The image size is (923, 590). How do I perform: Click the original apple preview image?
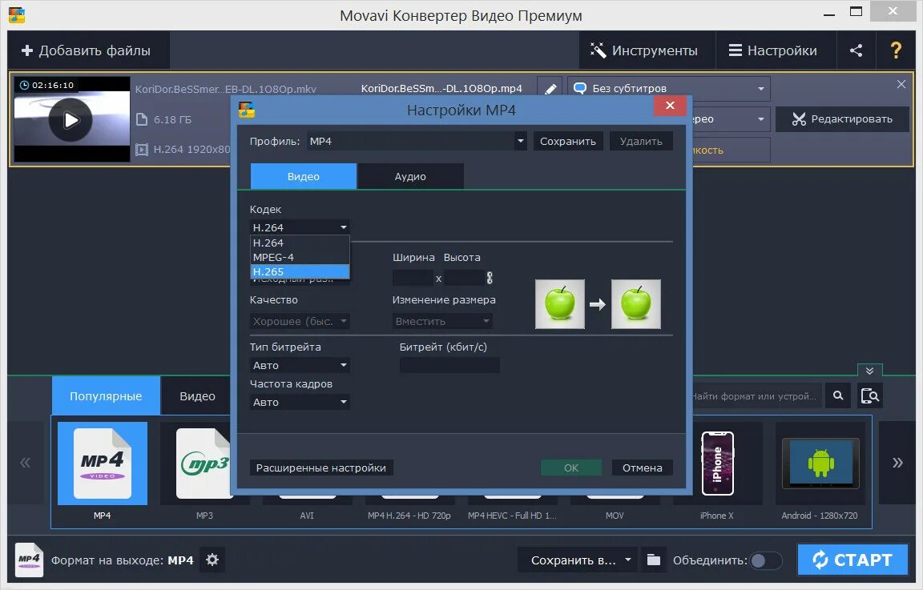560,304
